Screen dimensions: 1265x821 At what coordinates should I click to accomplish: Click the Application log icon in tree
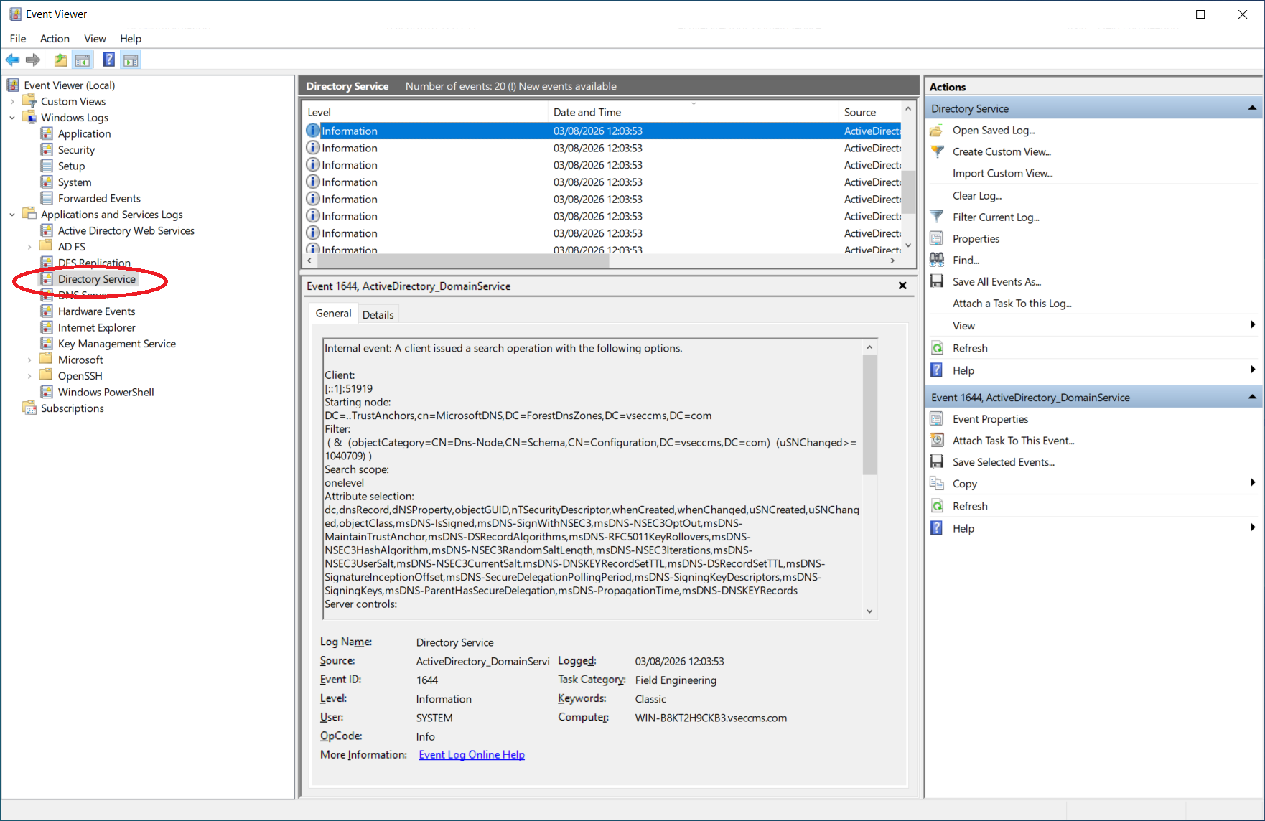[47, 133]
